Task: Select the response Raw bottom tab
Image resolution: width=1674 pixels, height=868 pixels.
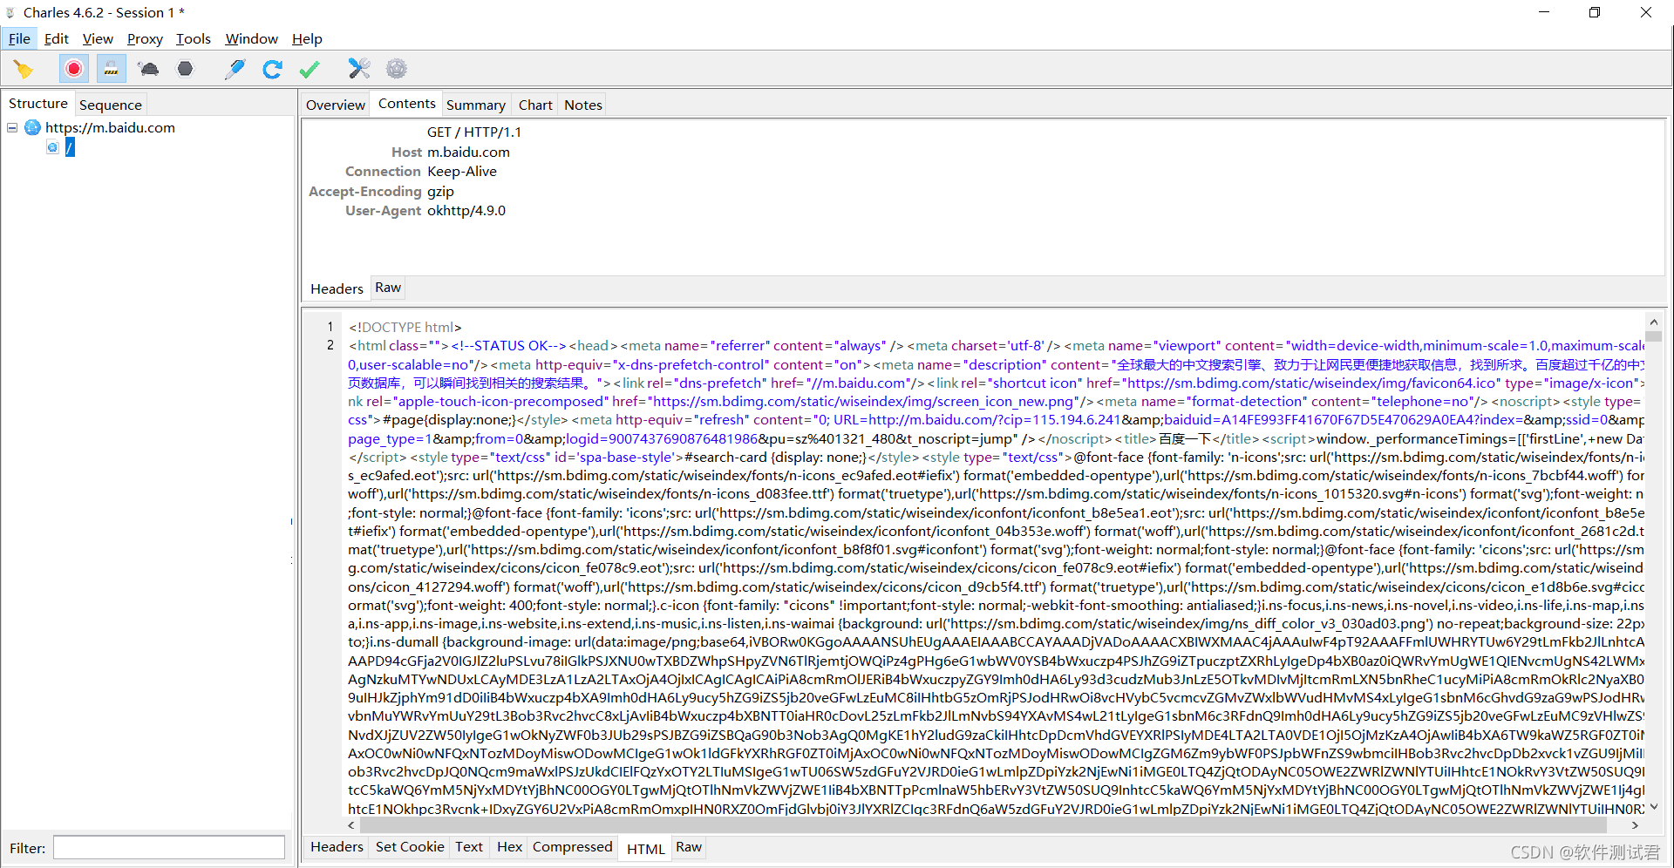Action: click(689, 847)
